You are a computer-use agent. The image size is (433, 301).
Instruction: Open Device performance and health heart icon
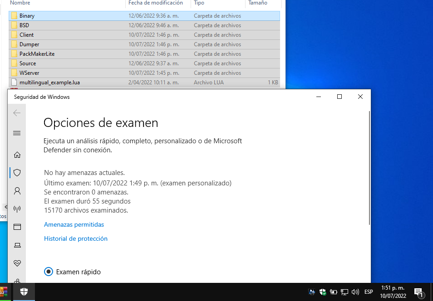click(17, 263)
